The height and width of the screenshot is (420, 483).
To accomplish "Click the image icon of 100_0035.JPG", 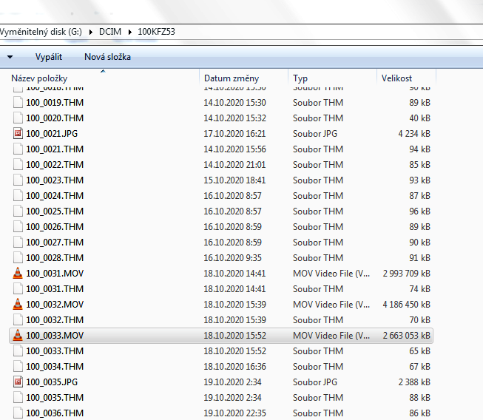I will 18,382.
